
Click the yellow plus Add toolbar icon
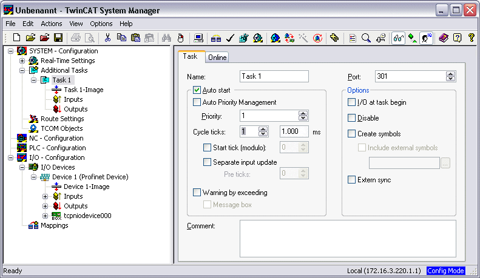pyautogui.click(x=334, y=38)
